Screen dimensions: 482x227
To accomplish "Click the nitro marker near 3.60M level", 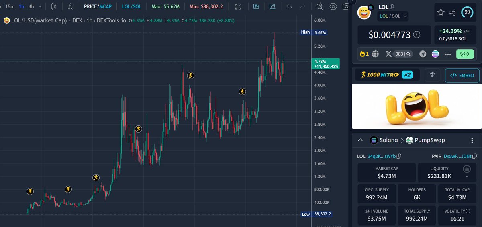I will coord(243,92).
